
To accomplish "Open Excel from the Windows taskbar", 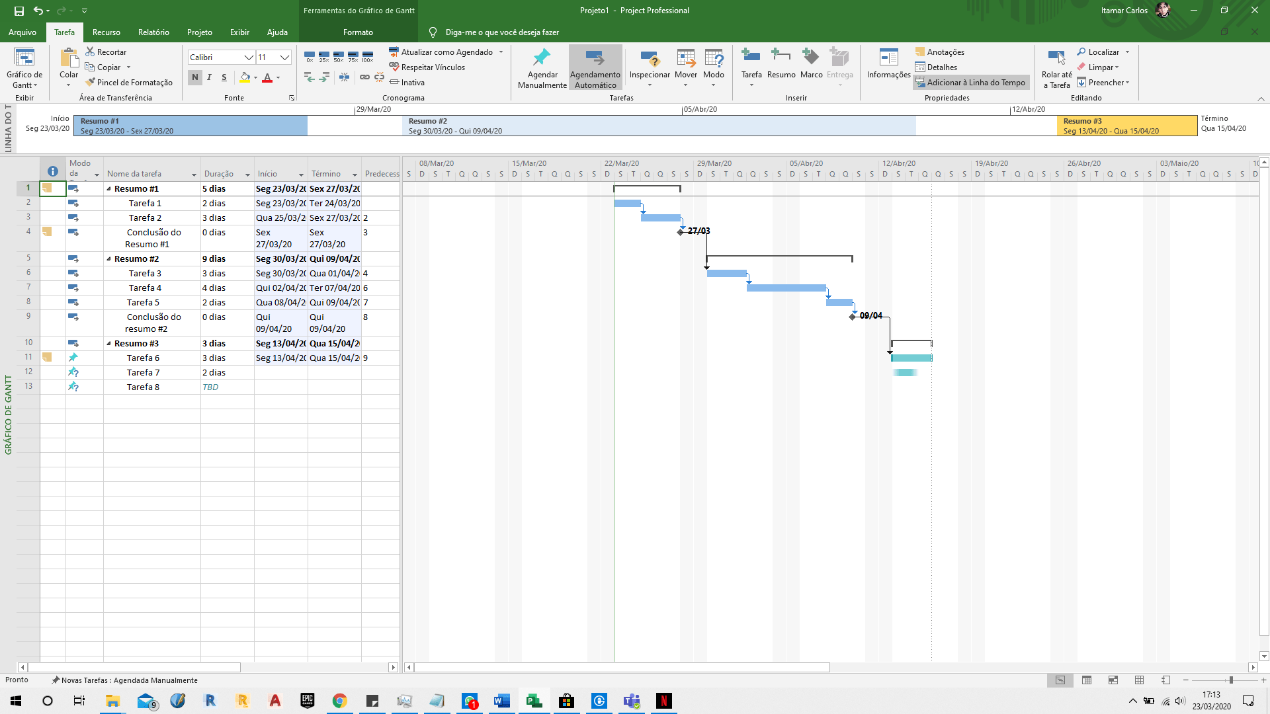I will [534, 701].
